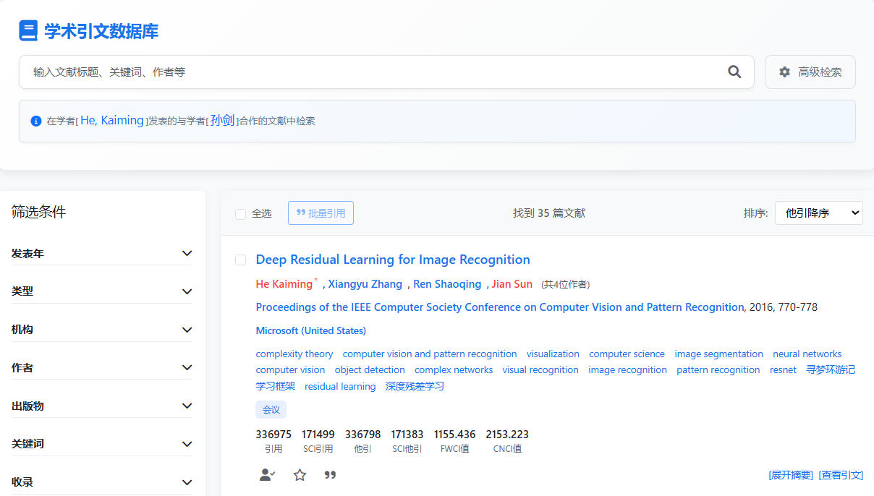
Task: Click the author claim person icon
Action: pyautogui.click(x=267, y=475)
